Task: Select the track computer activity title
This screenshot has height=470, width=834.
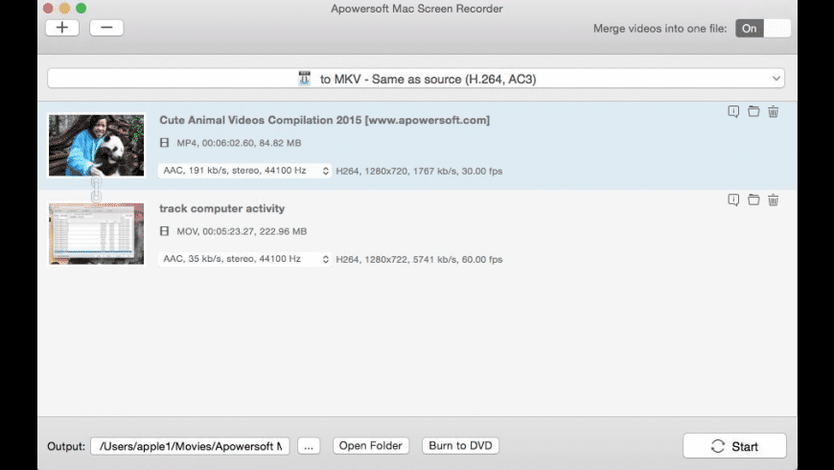Action: pyautogui.click(x=221, y=208)
